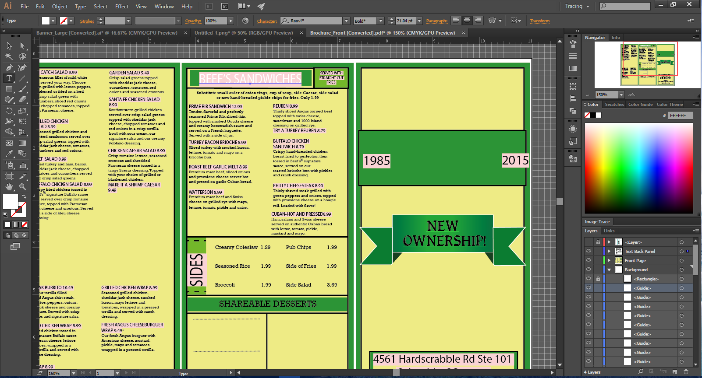702x378 pixels.
Task: Click target circle for Background layer
Action: click(681, 269)
